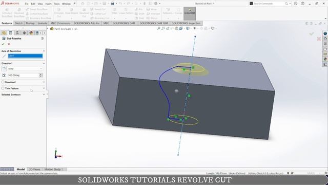Expand the Thin Feature section chevron
This screenshot has width=328, height=185.
[44, 88]
